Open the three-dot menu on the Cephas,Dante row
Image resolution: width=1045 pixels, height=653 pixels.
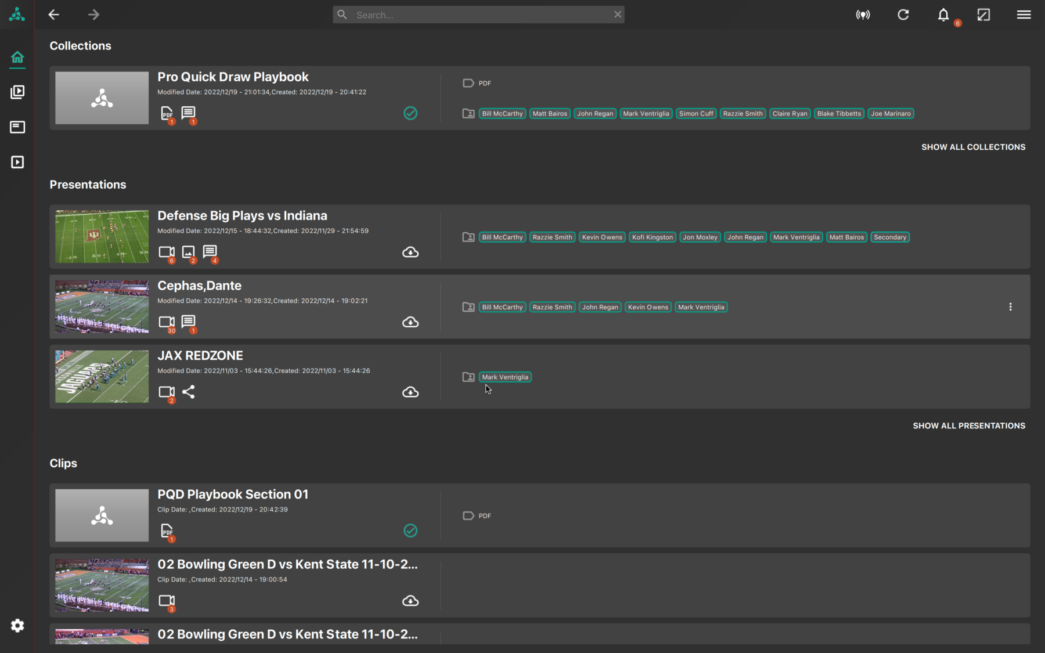click(x=1010, y=306)
